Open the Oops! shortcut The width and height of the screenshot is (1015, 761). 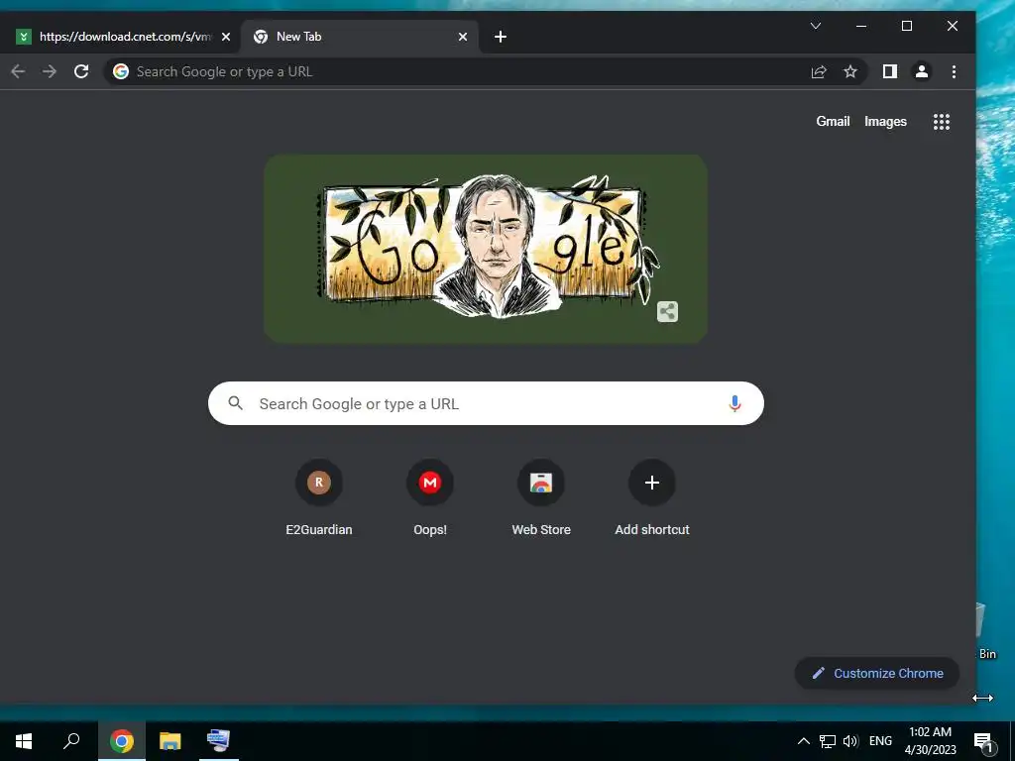(430, 498)
